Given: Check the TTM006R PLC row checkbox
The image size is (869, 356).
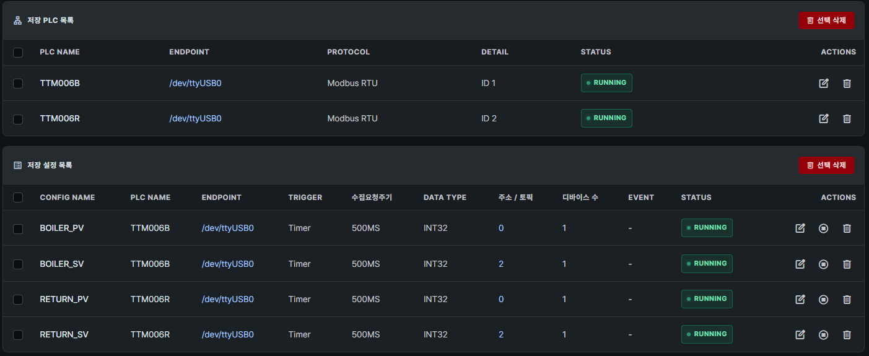Looking at the screenshot, I should point(18,118).
